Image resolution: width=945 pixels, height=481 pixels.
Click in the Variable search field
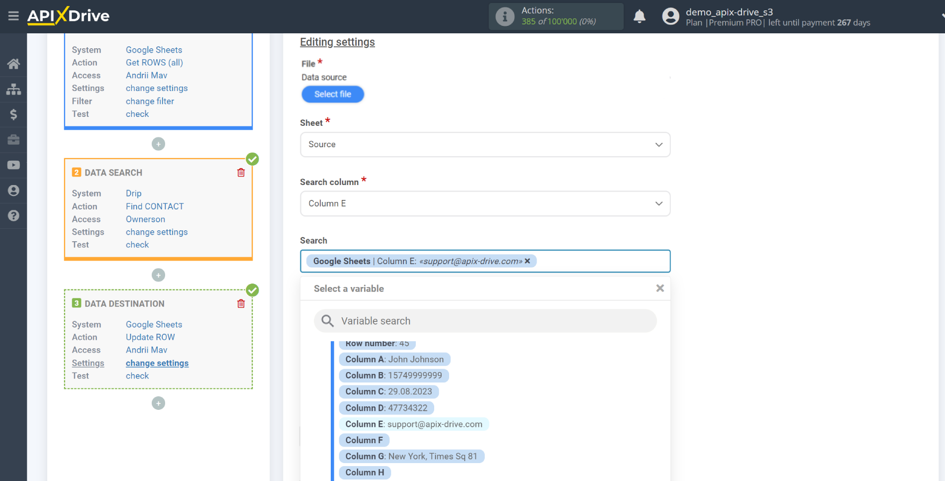point(485,321)
